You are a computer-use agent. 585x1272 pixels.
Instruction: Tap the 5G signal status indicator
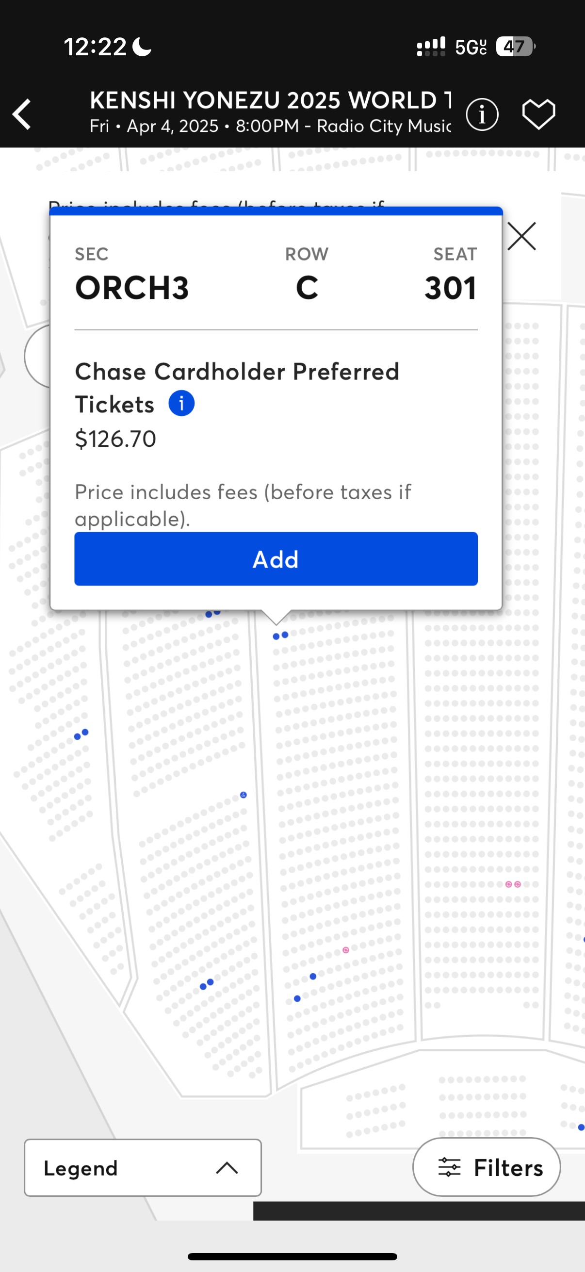pyautogui.click(x=471, y=48)
